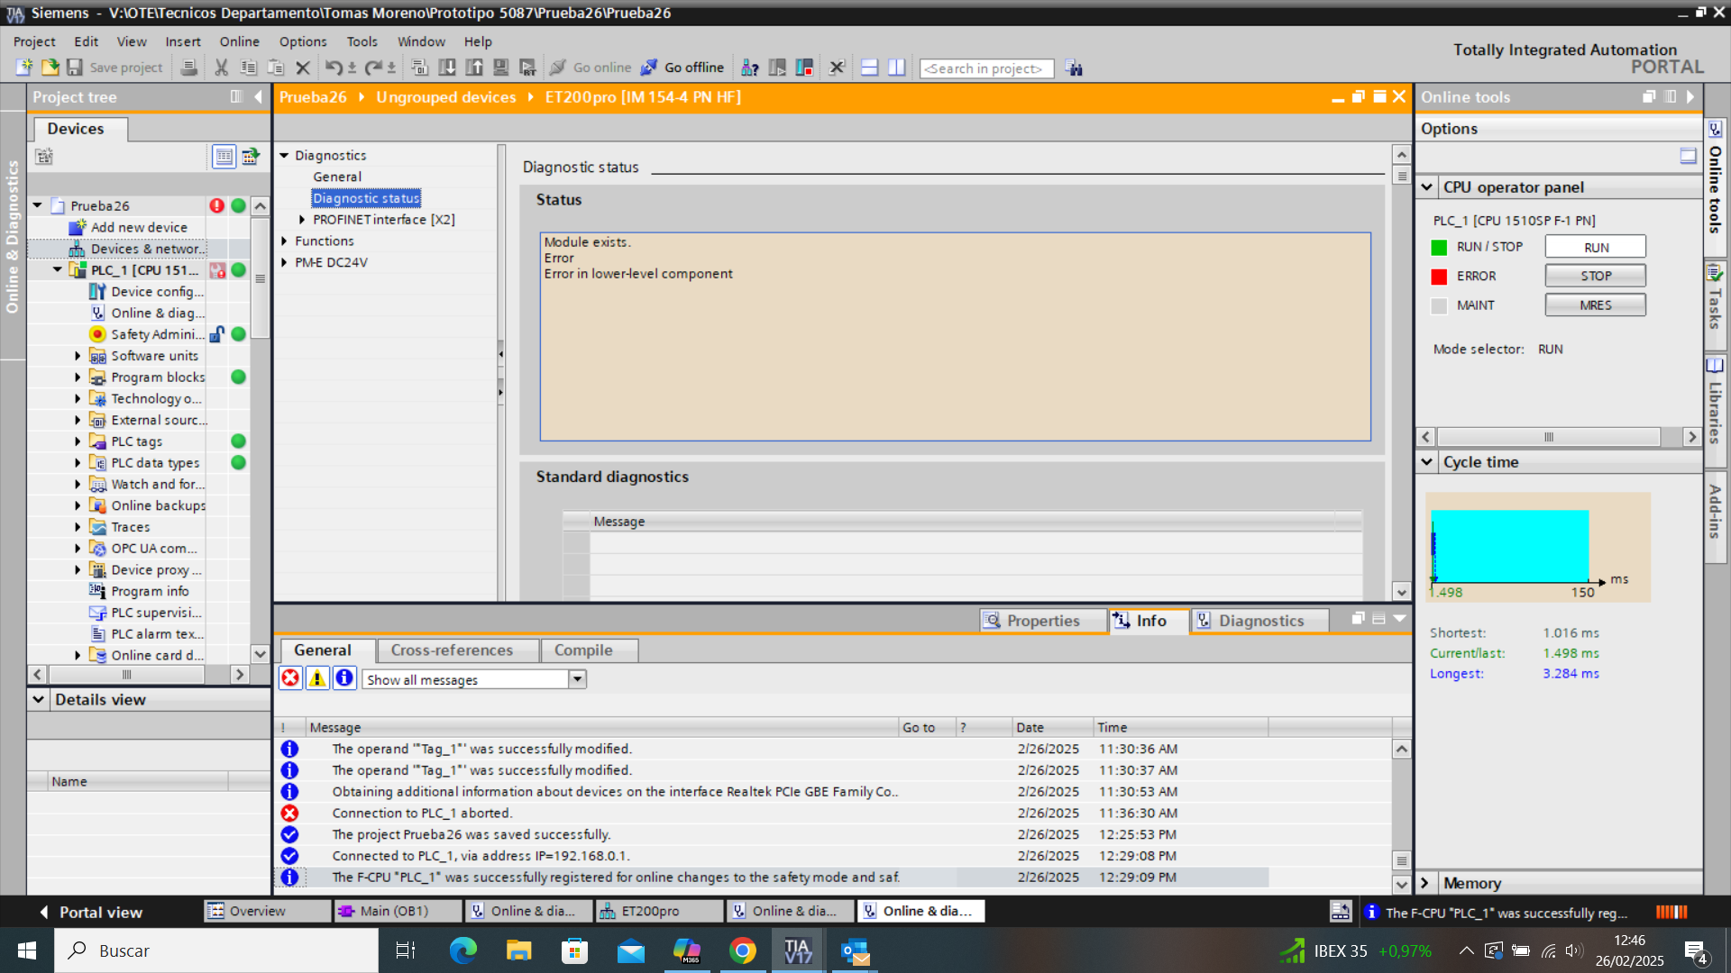
Task: Click the Open project folder icon
Action: (x=50, y=68)
